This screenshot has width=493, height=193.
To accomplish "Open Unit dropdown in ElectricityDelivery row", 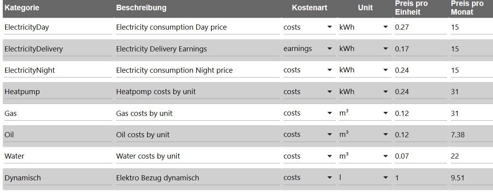I will (x=364, y=49).
